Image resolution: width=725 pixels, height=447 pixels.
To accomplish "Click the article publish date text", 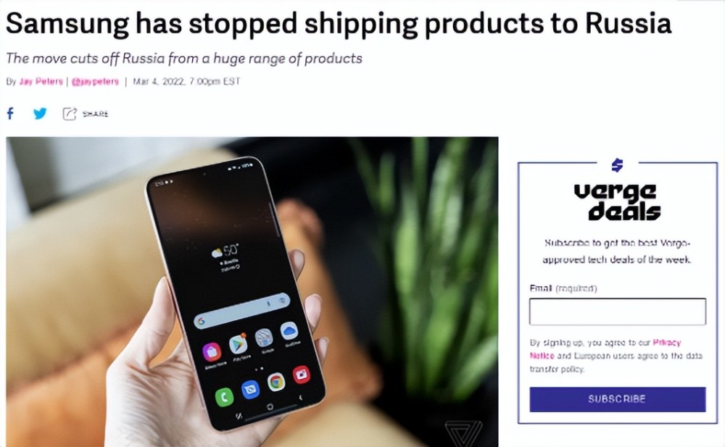I will point(186,81).
